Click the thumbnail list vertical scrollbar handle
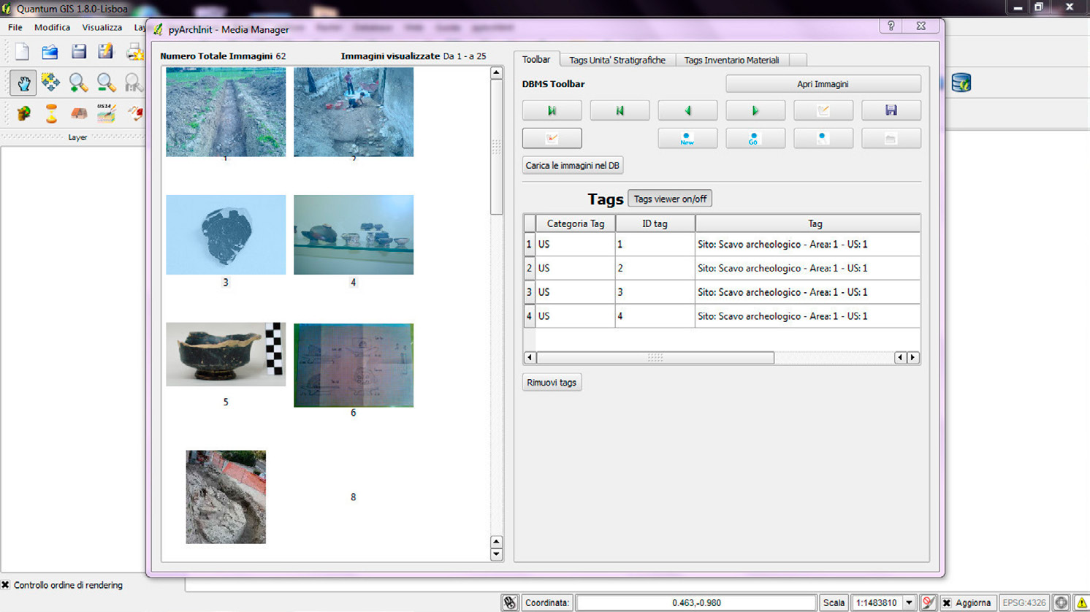The image size is (1090, 612). pyautogui.click(x=496, y=146)
